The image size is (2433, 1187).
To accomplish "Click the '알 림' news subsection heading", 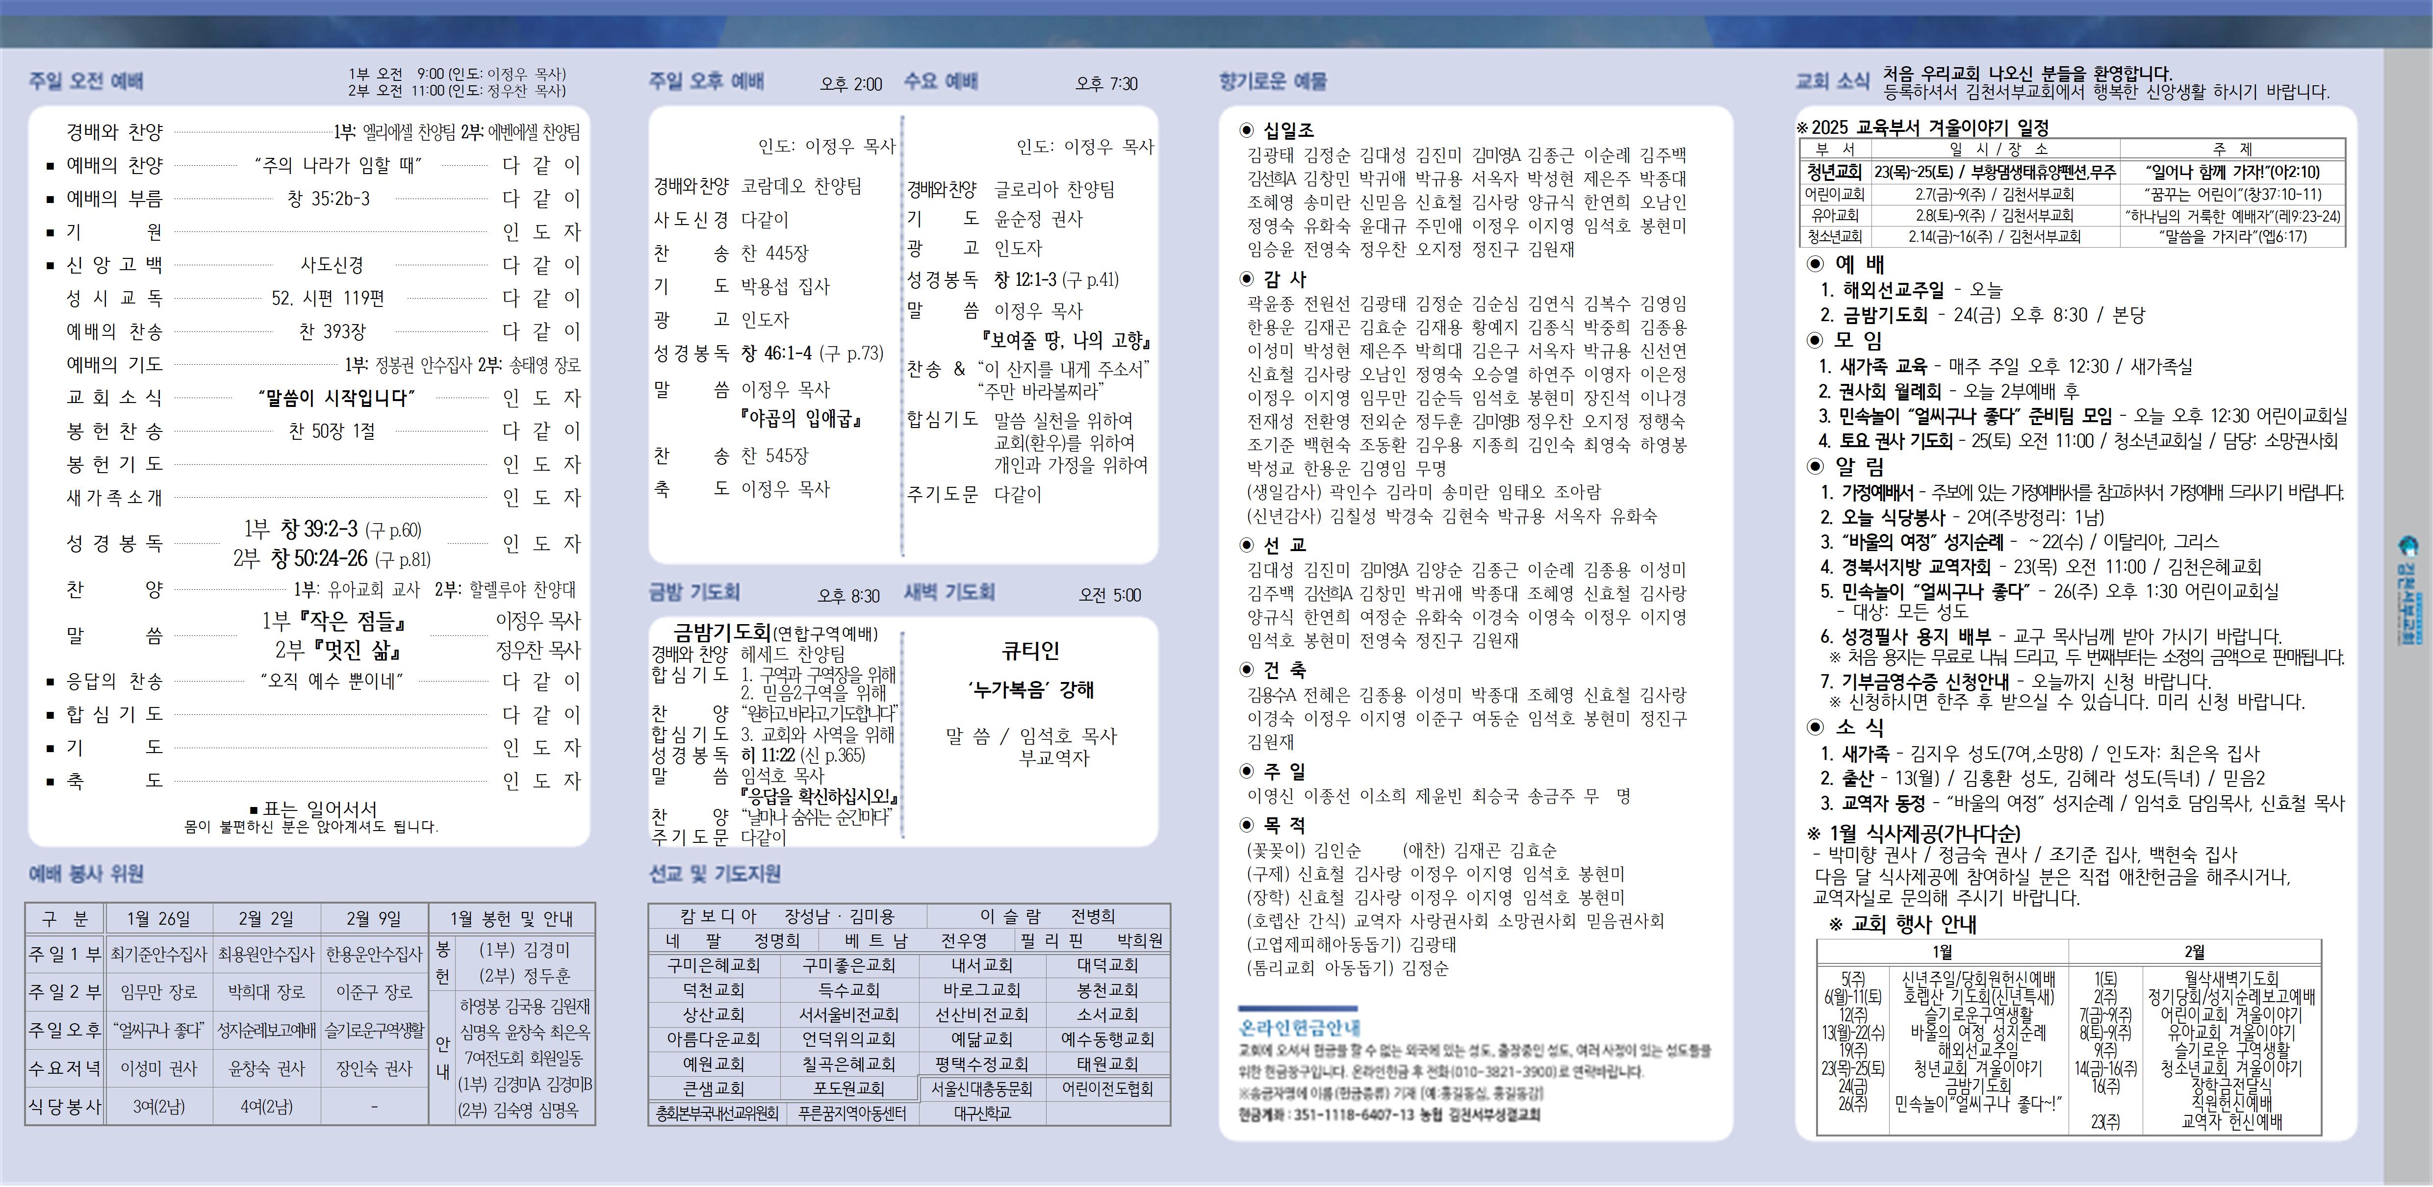I will pos(1844,466).
